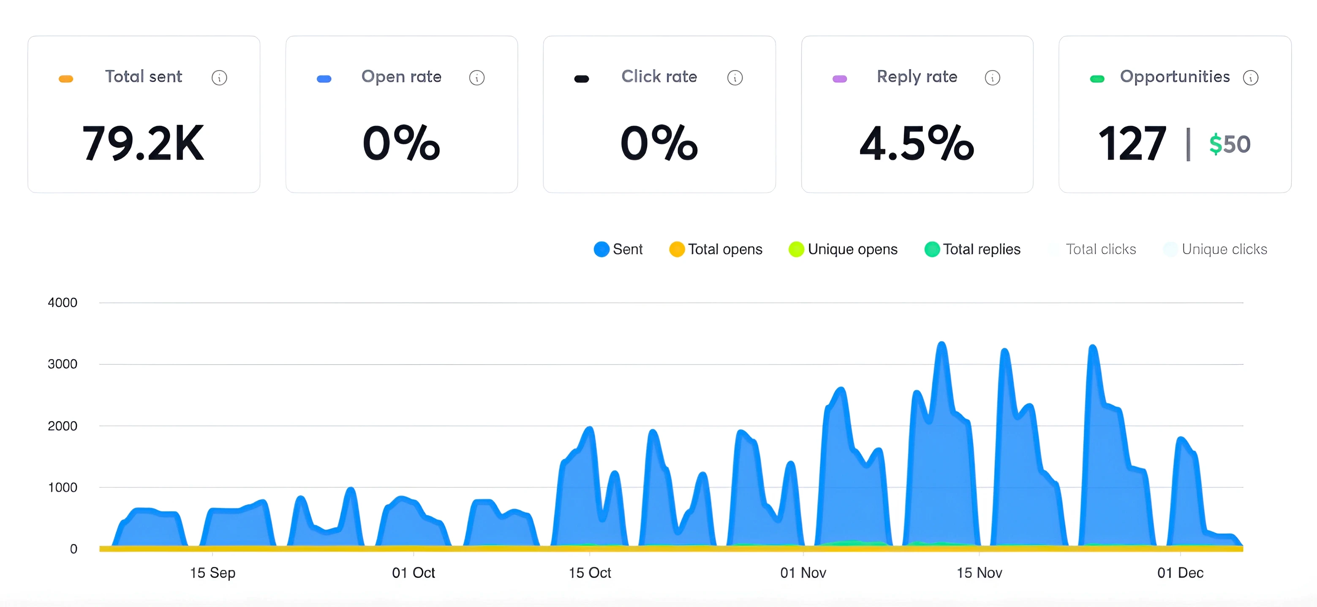This screenshot has width=1317, height=607.
Task: Click the green Opportunities color pill
Action: 1097,79
